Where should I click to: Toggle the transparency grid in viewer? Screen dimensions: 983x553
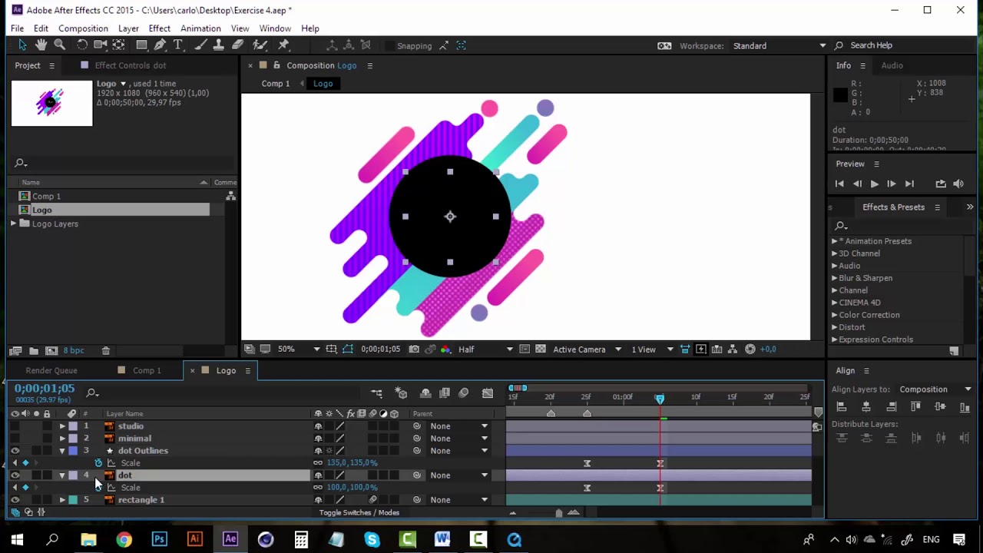click(541, 349)
